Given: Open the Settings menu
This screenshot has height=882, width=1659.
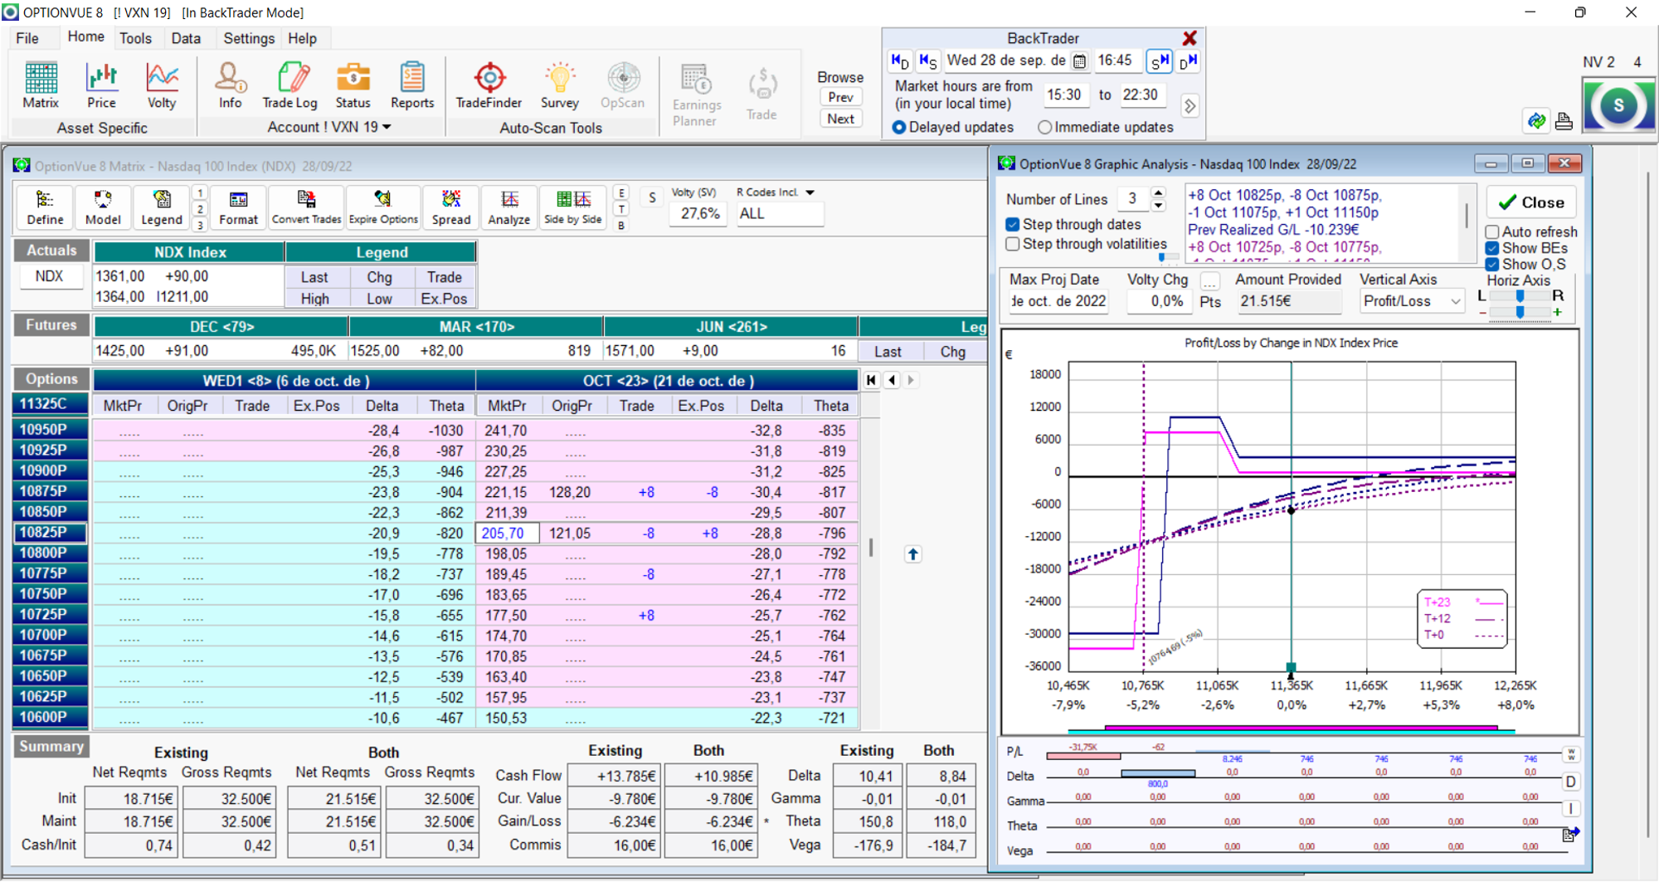Looking at the screenshot, I should point(249,38).
